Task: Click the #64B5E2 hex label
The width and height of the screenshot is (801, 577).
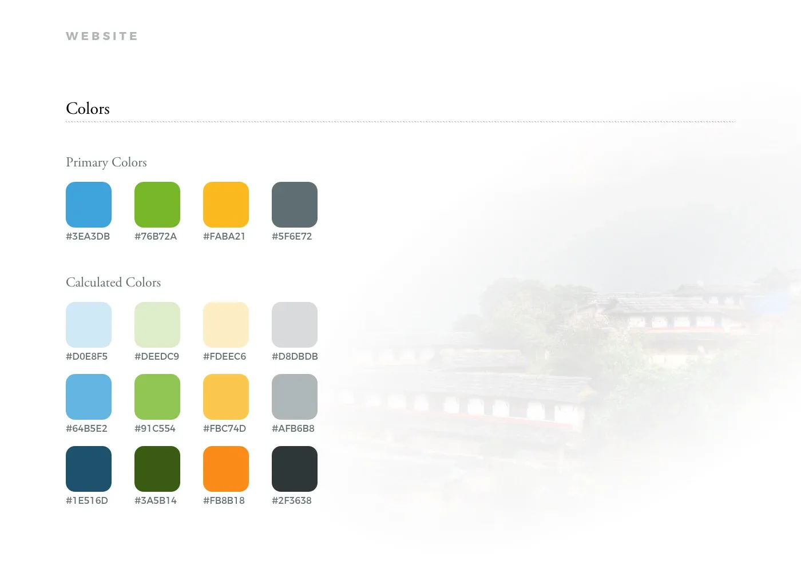Action: pyautogui.click(x=86, y=428)
